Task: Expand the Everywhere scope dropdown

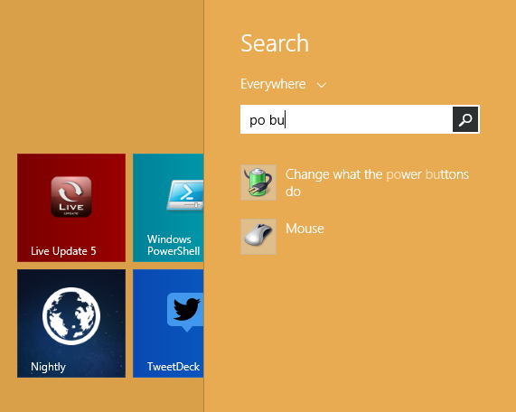Action: (x=284, y=84)
